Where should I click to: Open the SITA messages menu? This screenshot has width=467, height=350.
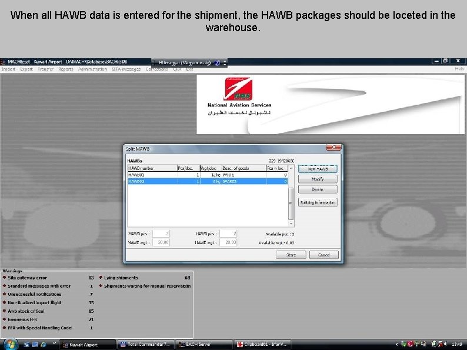126,69
